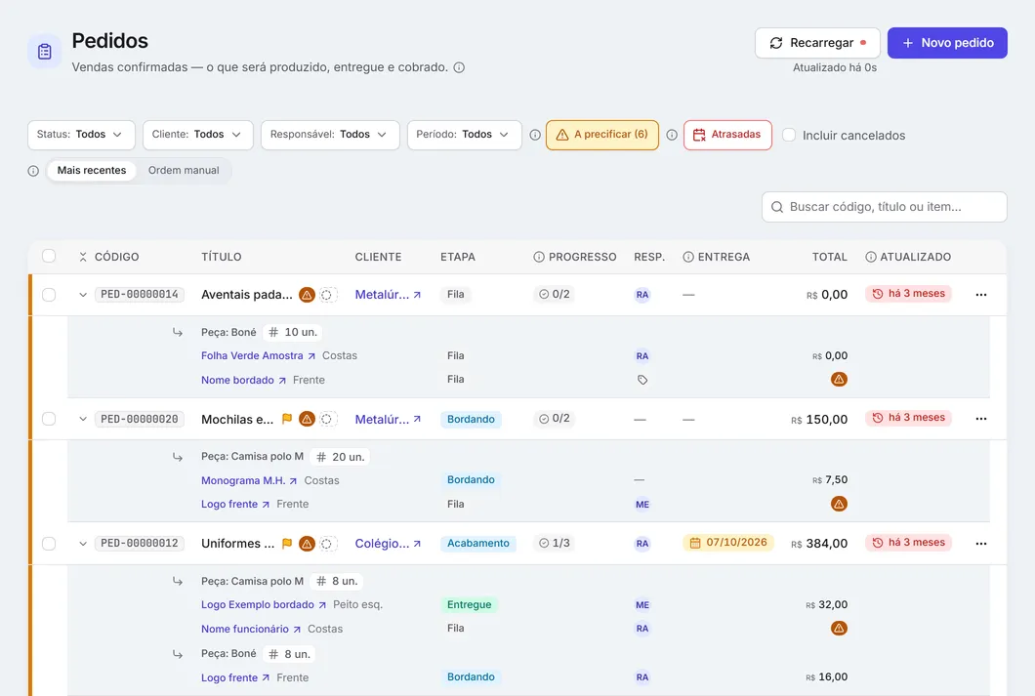Click the warning icon on Aventais order title
The width and height of the screenshot is (1035, 696).
(307, 295)
